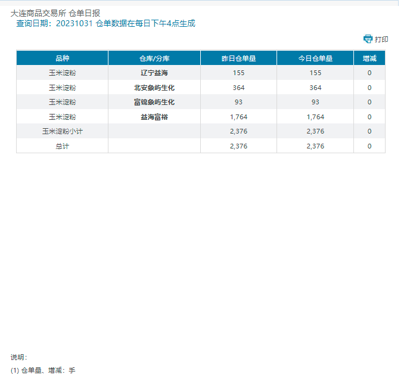Image resolution: width=410 pixels, height=381 pixels.
Task: Click yesterday's value 364 for 北安象屿生化
Action: tap(238, 88)
